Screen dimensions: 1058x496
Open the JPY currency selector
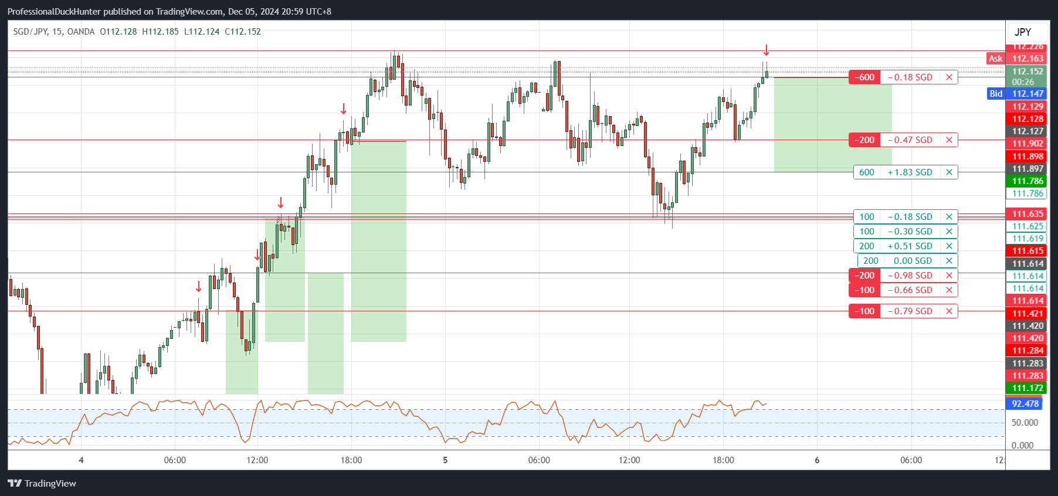[1028, 32]
